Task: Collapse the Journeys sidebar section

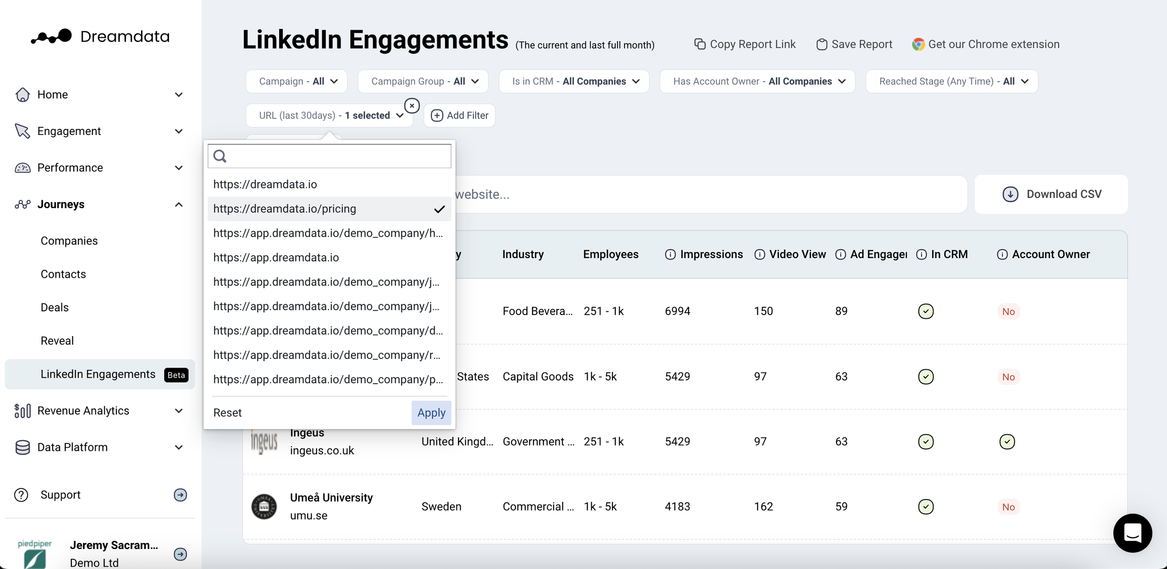Action: (x=179, y=204)
